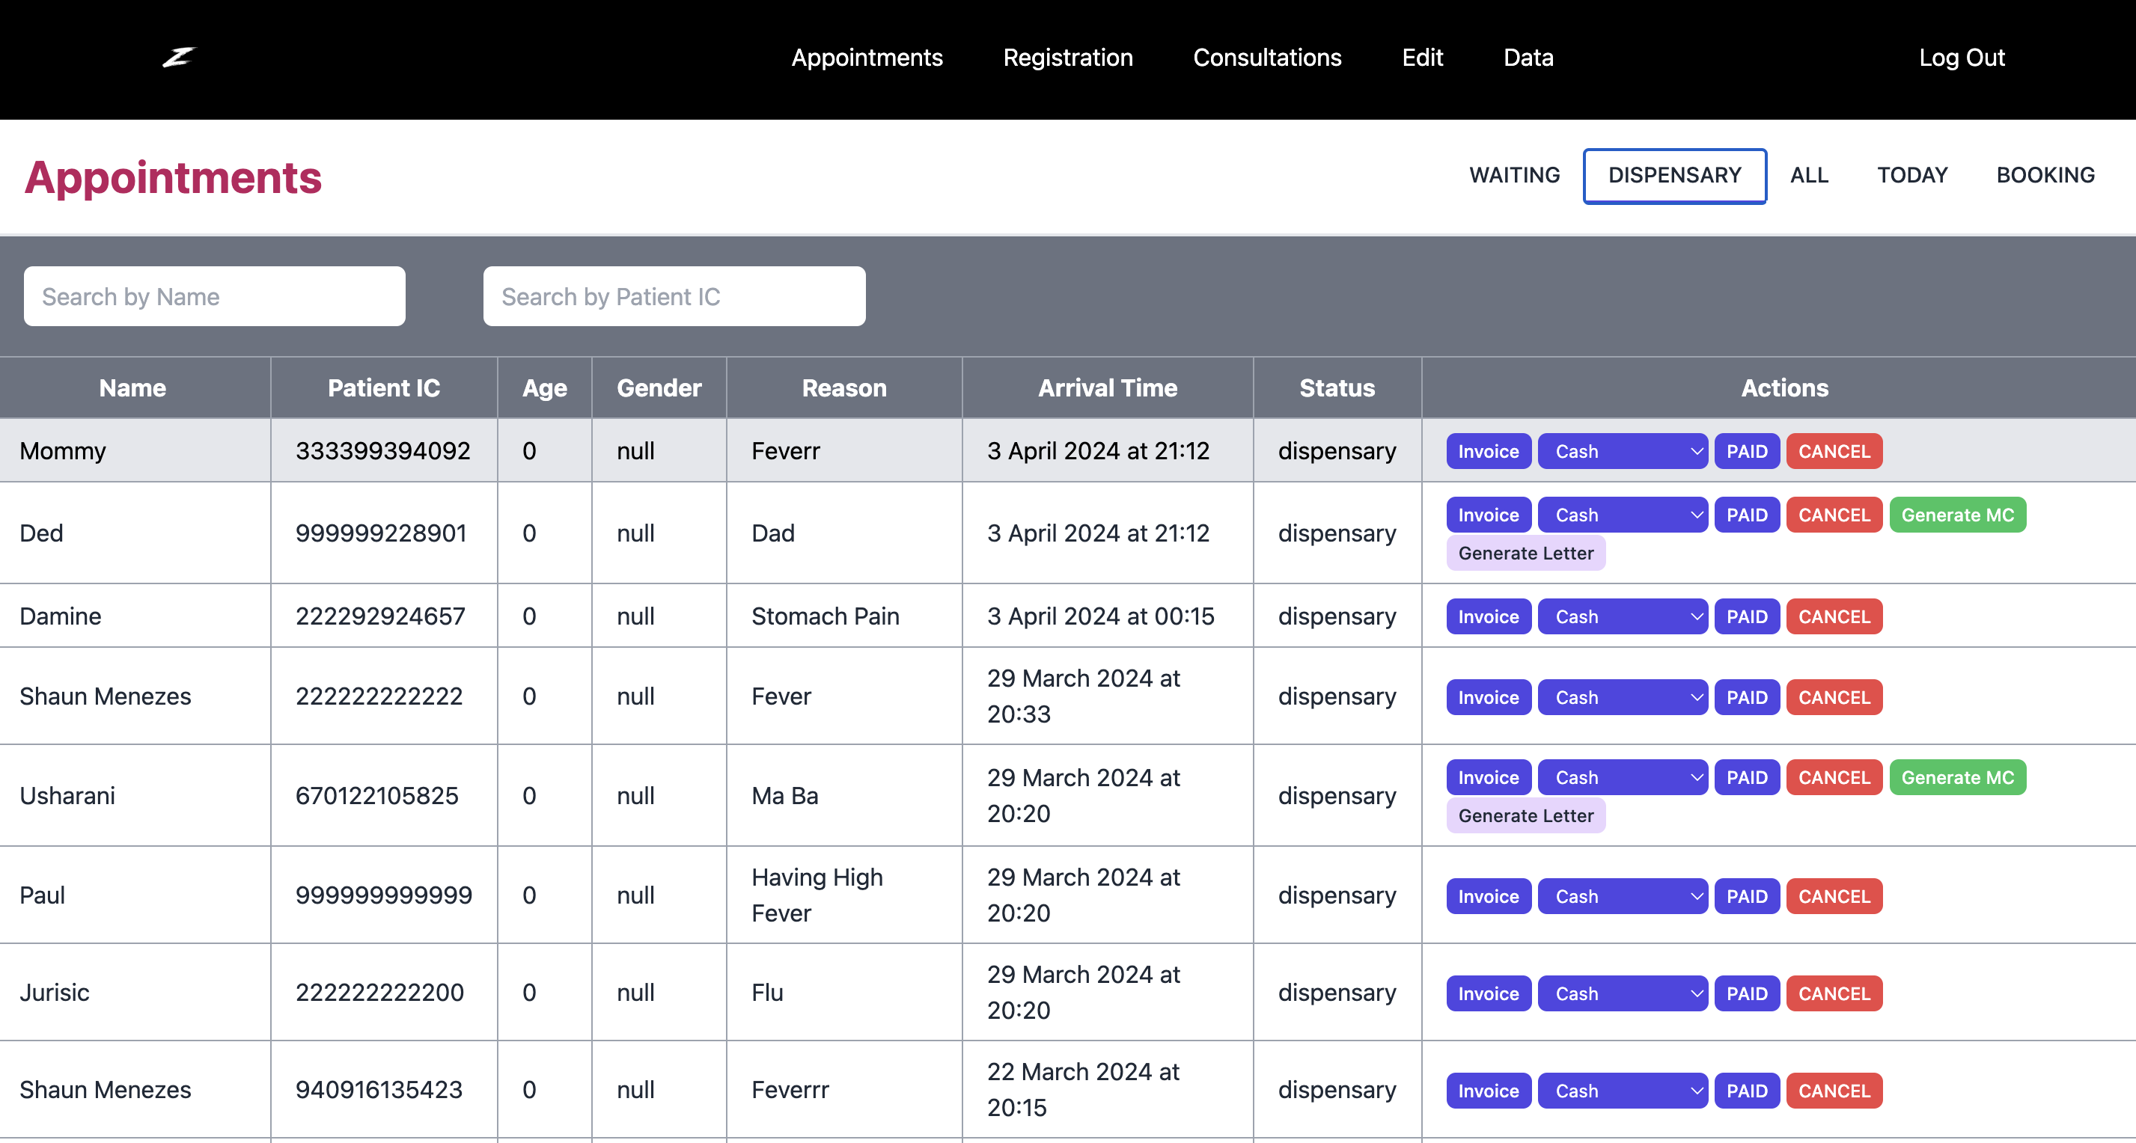
Task: Cancel Usharani's appointment
Action: pyautogui.click(x=1834, y=777)
